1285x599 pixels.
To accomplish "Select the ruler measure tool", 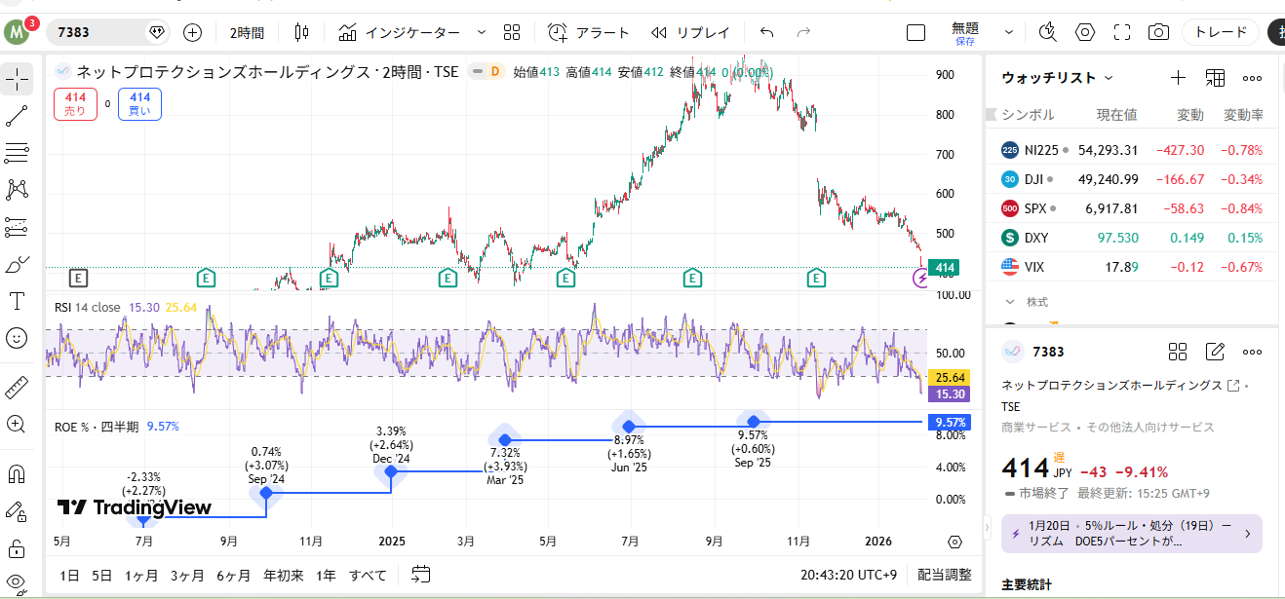I will pos(17,388).
